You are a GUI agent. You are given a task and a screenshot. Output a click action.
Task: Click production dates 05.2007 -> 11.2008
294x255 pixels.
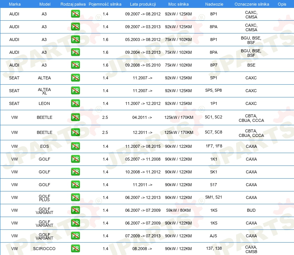pos(143,159)
